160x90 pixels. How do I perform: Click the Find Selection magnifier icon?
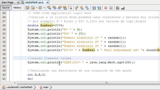click(49, 8)
